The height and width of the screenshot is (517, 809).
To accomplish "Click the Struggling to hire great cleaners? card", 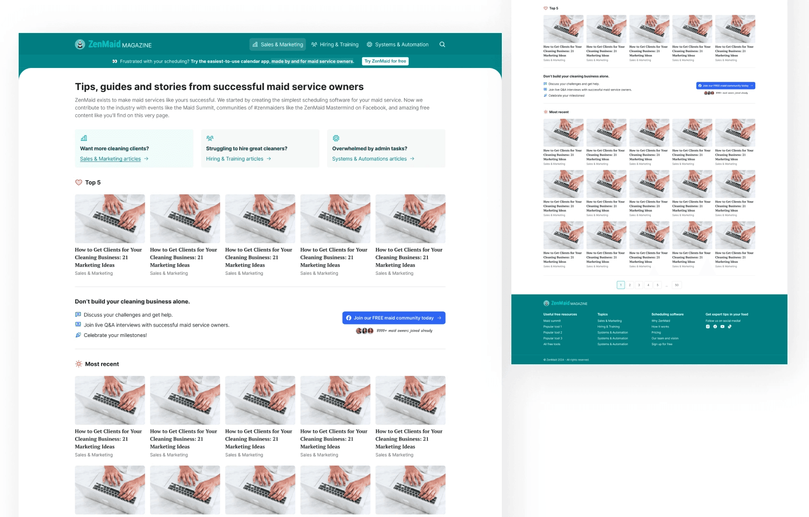I will coord(260,148).
